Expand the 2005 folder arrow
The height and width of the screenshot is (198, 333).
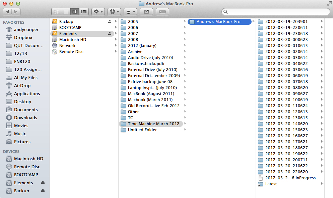185,21
